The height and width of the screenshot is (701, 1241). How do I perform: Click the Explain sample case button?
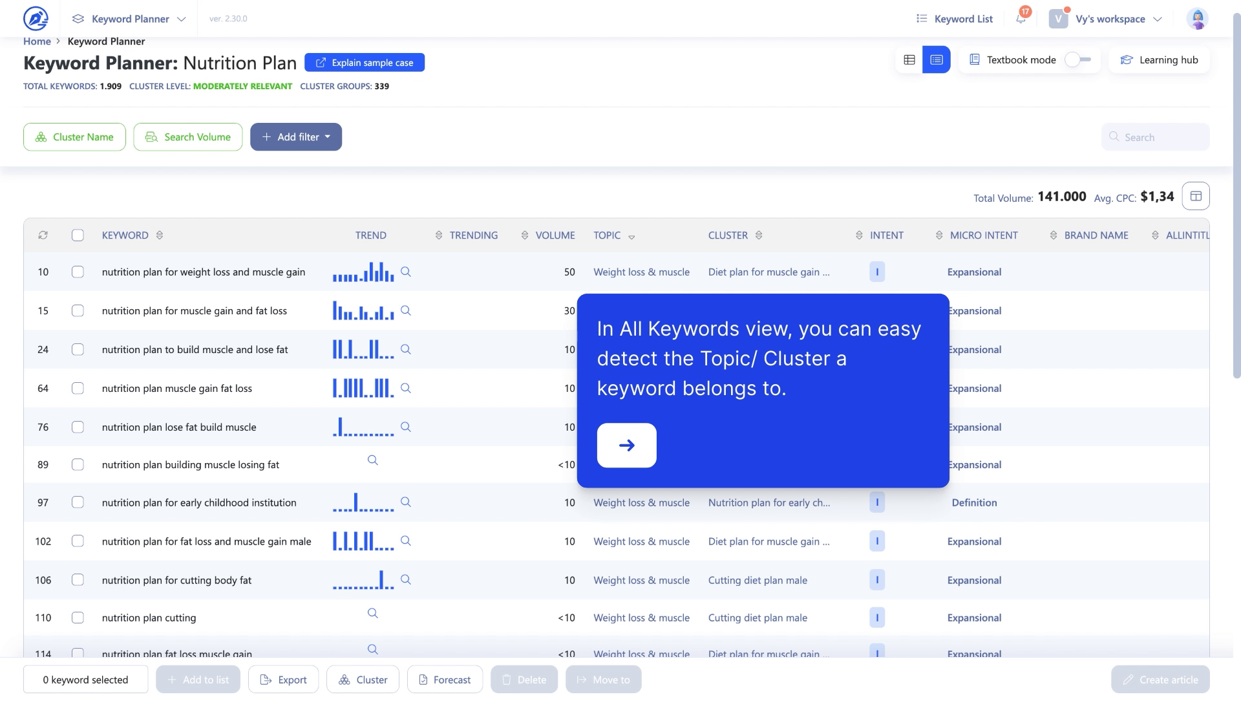pyautogui.click(x=364, y=62)
